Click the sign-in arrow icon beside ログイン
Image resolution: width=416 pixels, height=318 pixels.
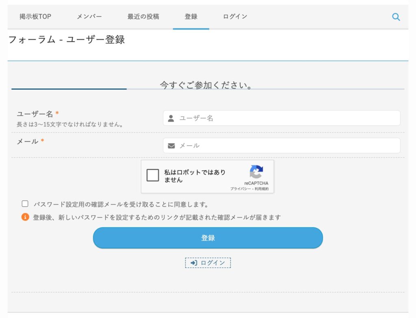click(x=194, y=263)
